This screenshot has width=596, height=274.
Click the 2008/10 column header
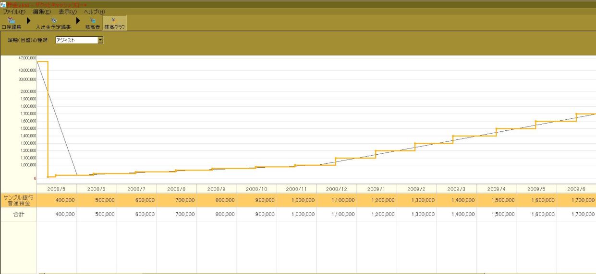click(x=257, y=189)
